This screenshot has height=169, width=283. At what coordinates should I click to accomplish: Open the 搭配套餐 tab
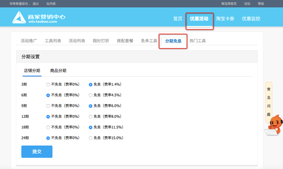(125, 41)
